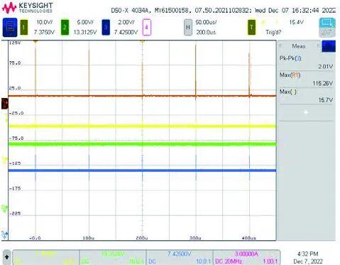This screenshot has width=340, height=265.
Task: Open the trigger T settings button
Action: (x=251, y=28)
